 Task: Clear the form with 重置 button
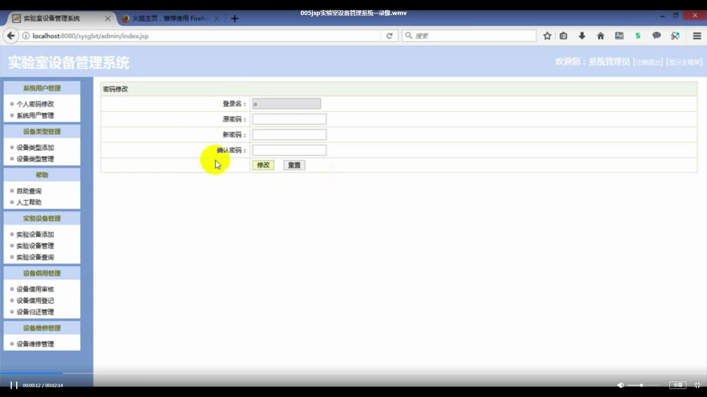click(x=294, y=165)
